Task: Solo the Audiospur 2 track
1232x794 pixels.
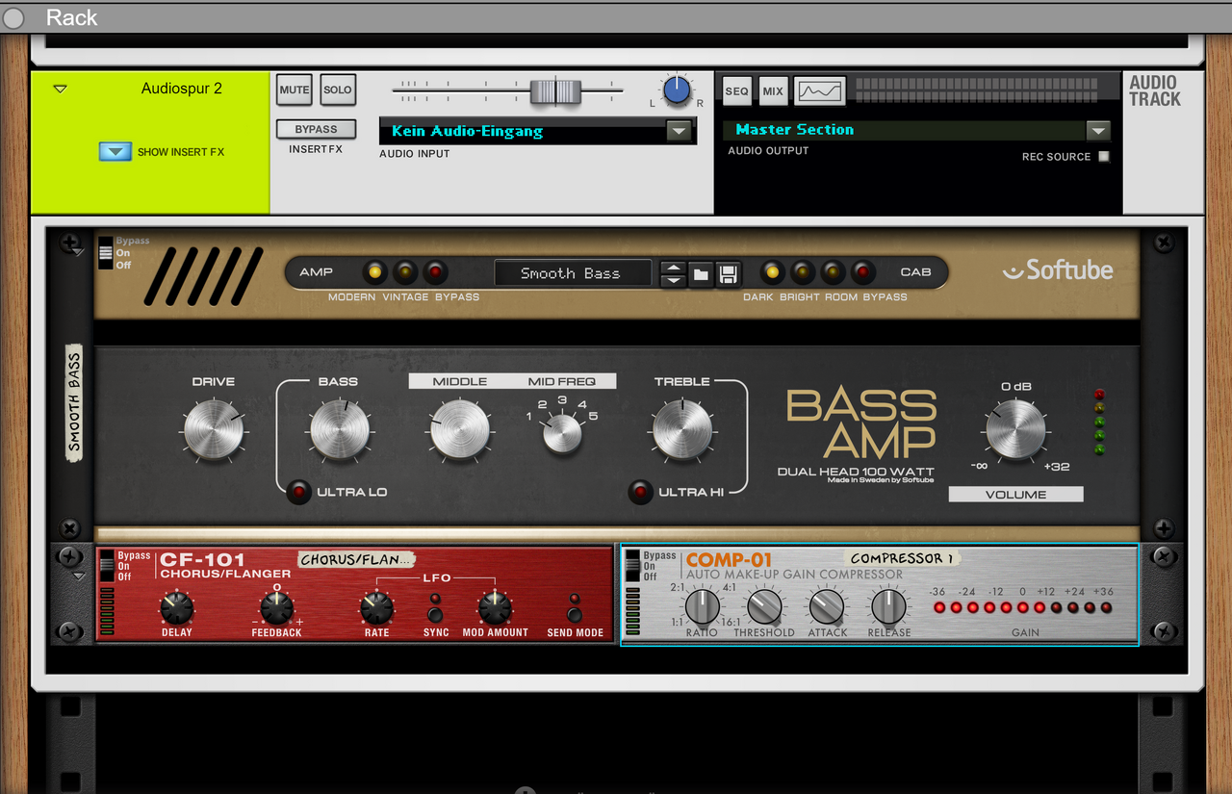Action: point(338,90)
